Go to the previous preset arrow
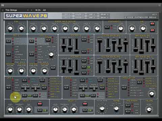Screen dimensions: 162x121 [28, 10]
